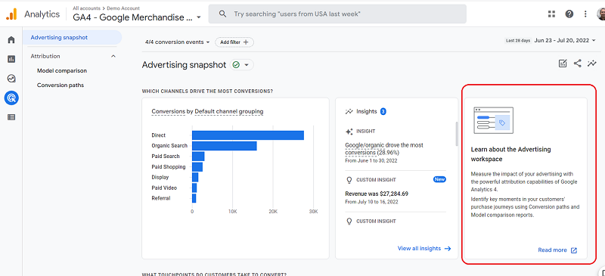Screen dimensions: 605x276
Task: Open Model comparison report
Action: pos(62,70)
